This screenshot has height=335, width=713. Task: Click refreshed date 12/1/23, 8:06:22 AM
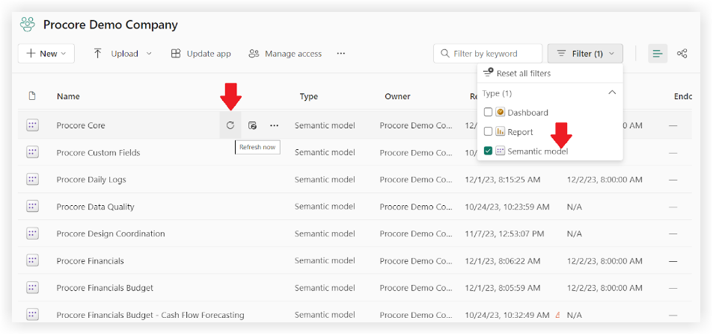(503, 260)
